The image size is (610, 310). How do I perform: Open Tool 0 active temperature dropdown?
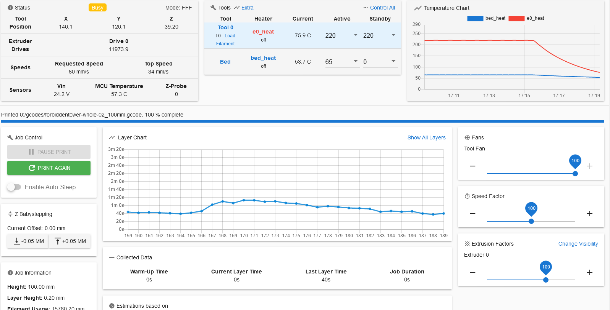click(x=356, y=35)
